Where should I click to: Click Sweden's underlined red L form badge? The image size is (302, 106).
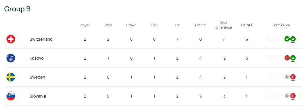click(293, 77)
